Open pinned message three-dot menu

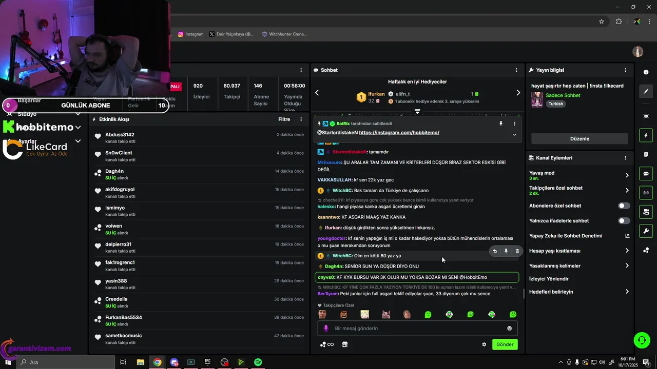(514, 124)
